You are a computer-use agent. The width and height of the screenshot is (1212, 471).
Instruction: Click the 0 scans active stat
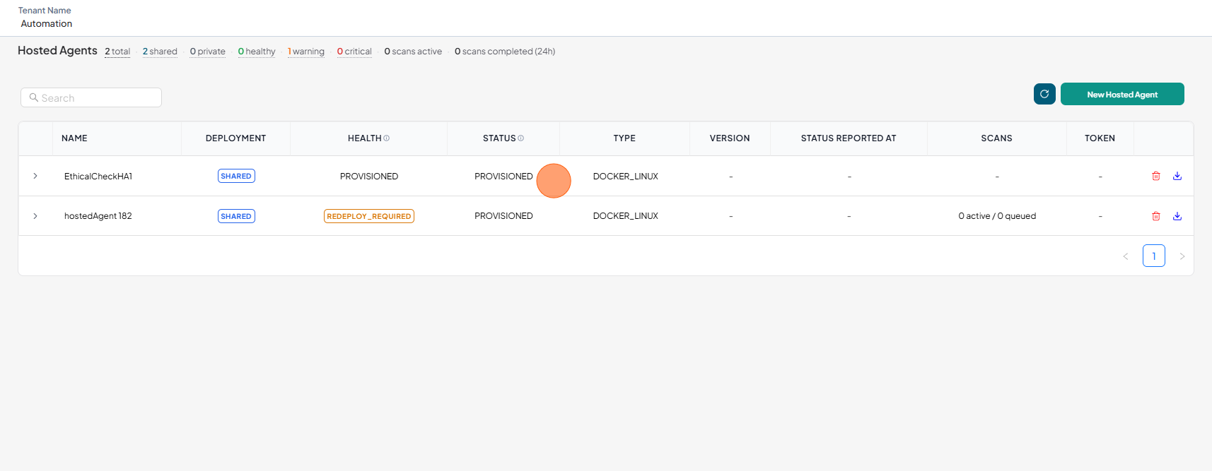click(413, 52)
